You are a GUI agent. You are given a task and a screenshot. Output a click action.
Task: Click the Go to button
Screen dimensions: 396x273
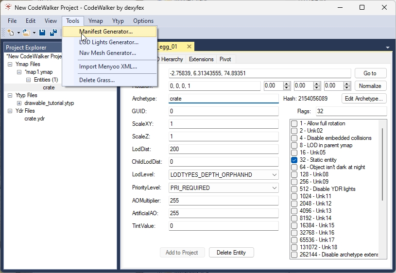pyautogui.click(x=370, y=73)
